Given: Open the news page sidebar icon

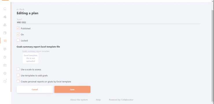Looking at the screenshot, I should point(5,33).
